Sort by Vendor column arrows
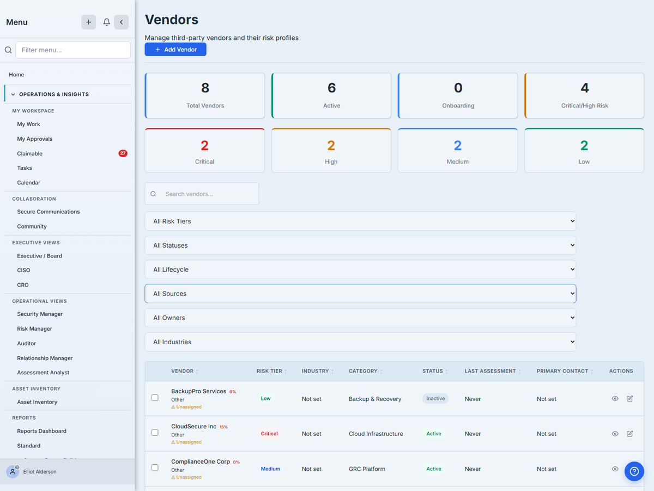Viewport: 654px width, 491px height. 197,372
